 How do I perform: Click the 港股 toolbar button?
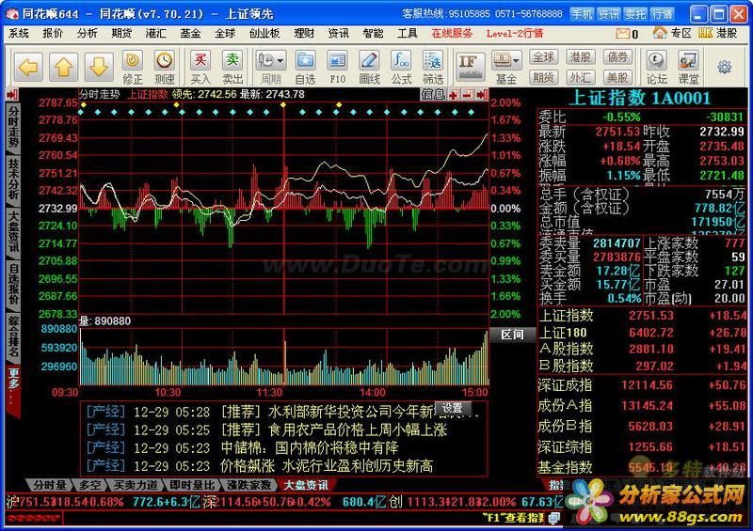(580, 57)
